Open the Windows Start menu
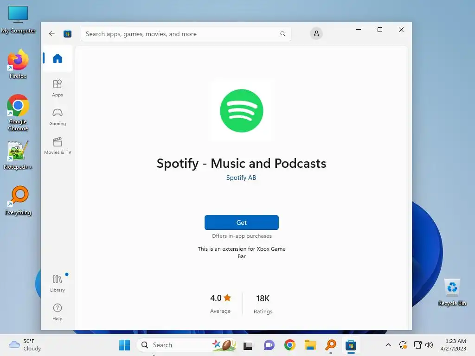This screenshot has height=356, width=475. 124,345
